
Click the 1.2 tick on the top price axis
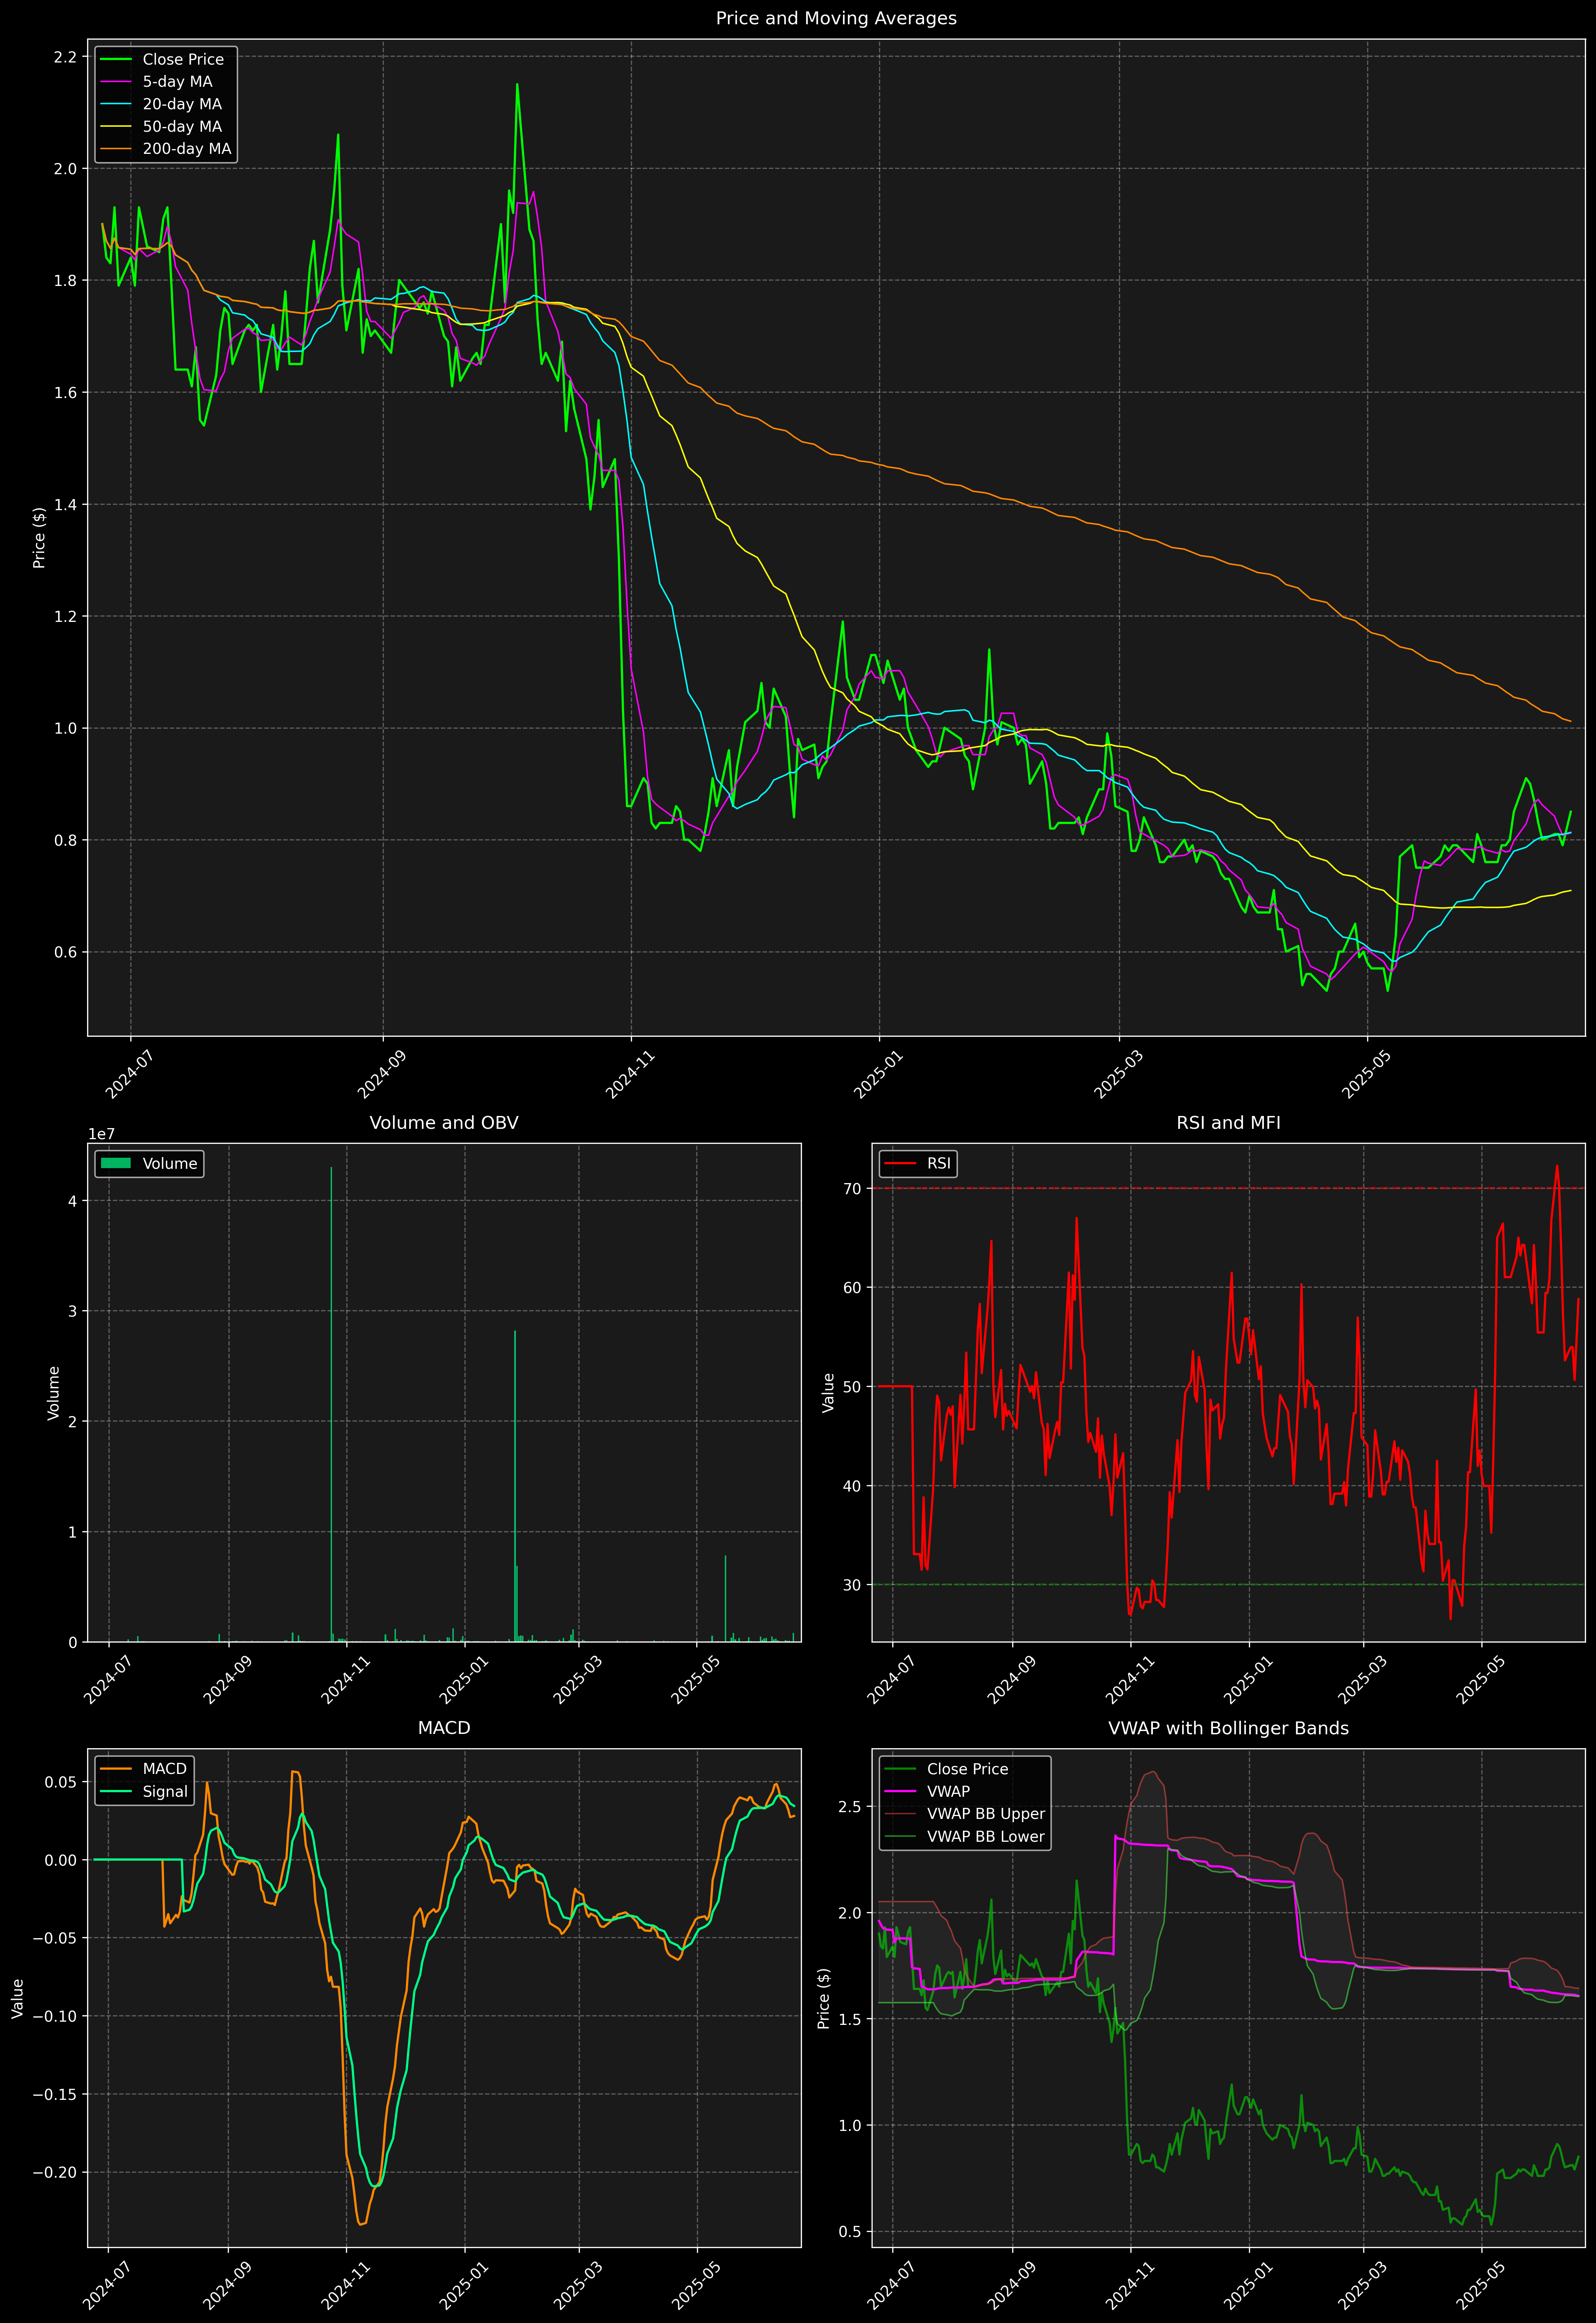(65, 617)
